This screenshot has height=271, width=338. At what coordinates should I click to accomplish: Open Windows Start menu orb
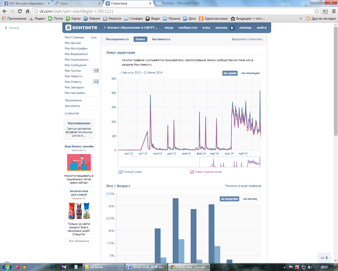point(7,267)
